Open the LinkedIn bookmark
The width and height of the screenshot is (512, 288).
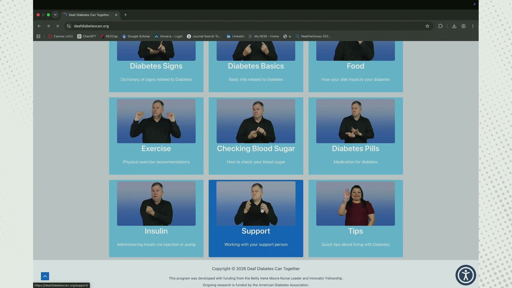(235, 36)
